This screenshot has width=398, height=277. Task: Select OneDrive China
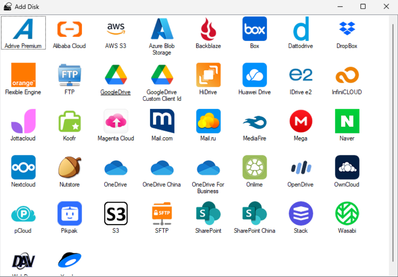(x=162, y=167)
